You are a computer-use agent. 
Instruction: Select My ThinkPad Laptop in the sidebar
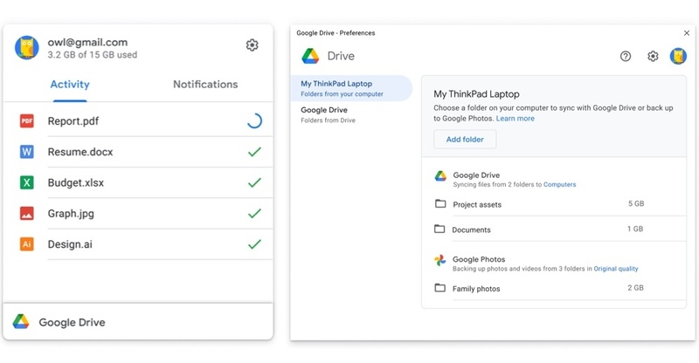[351, 88]
